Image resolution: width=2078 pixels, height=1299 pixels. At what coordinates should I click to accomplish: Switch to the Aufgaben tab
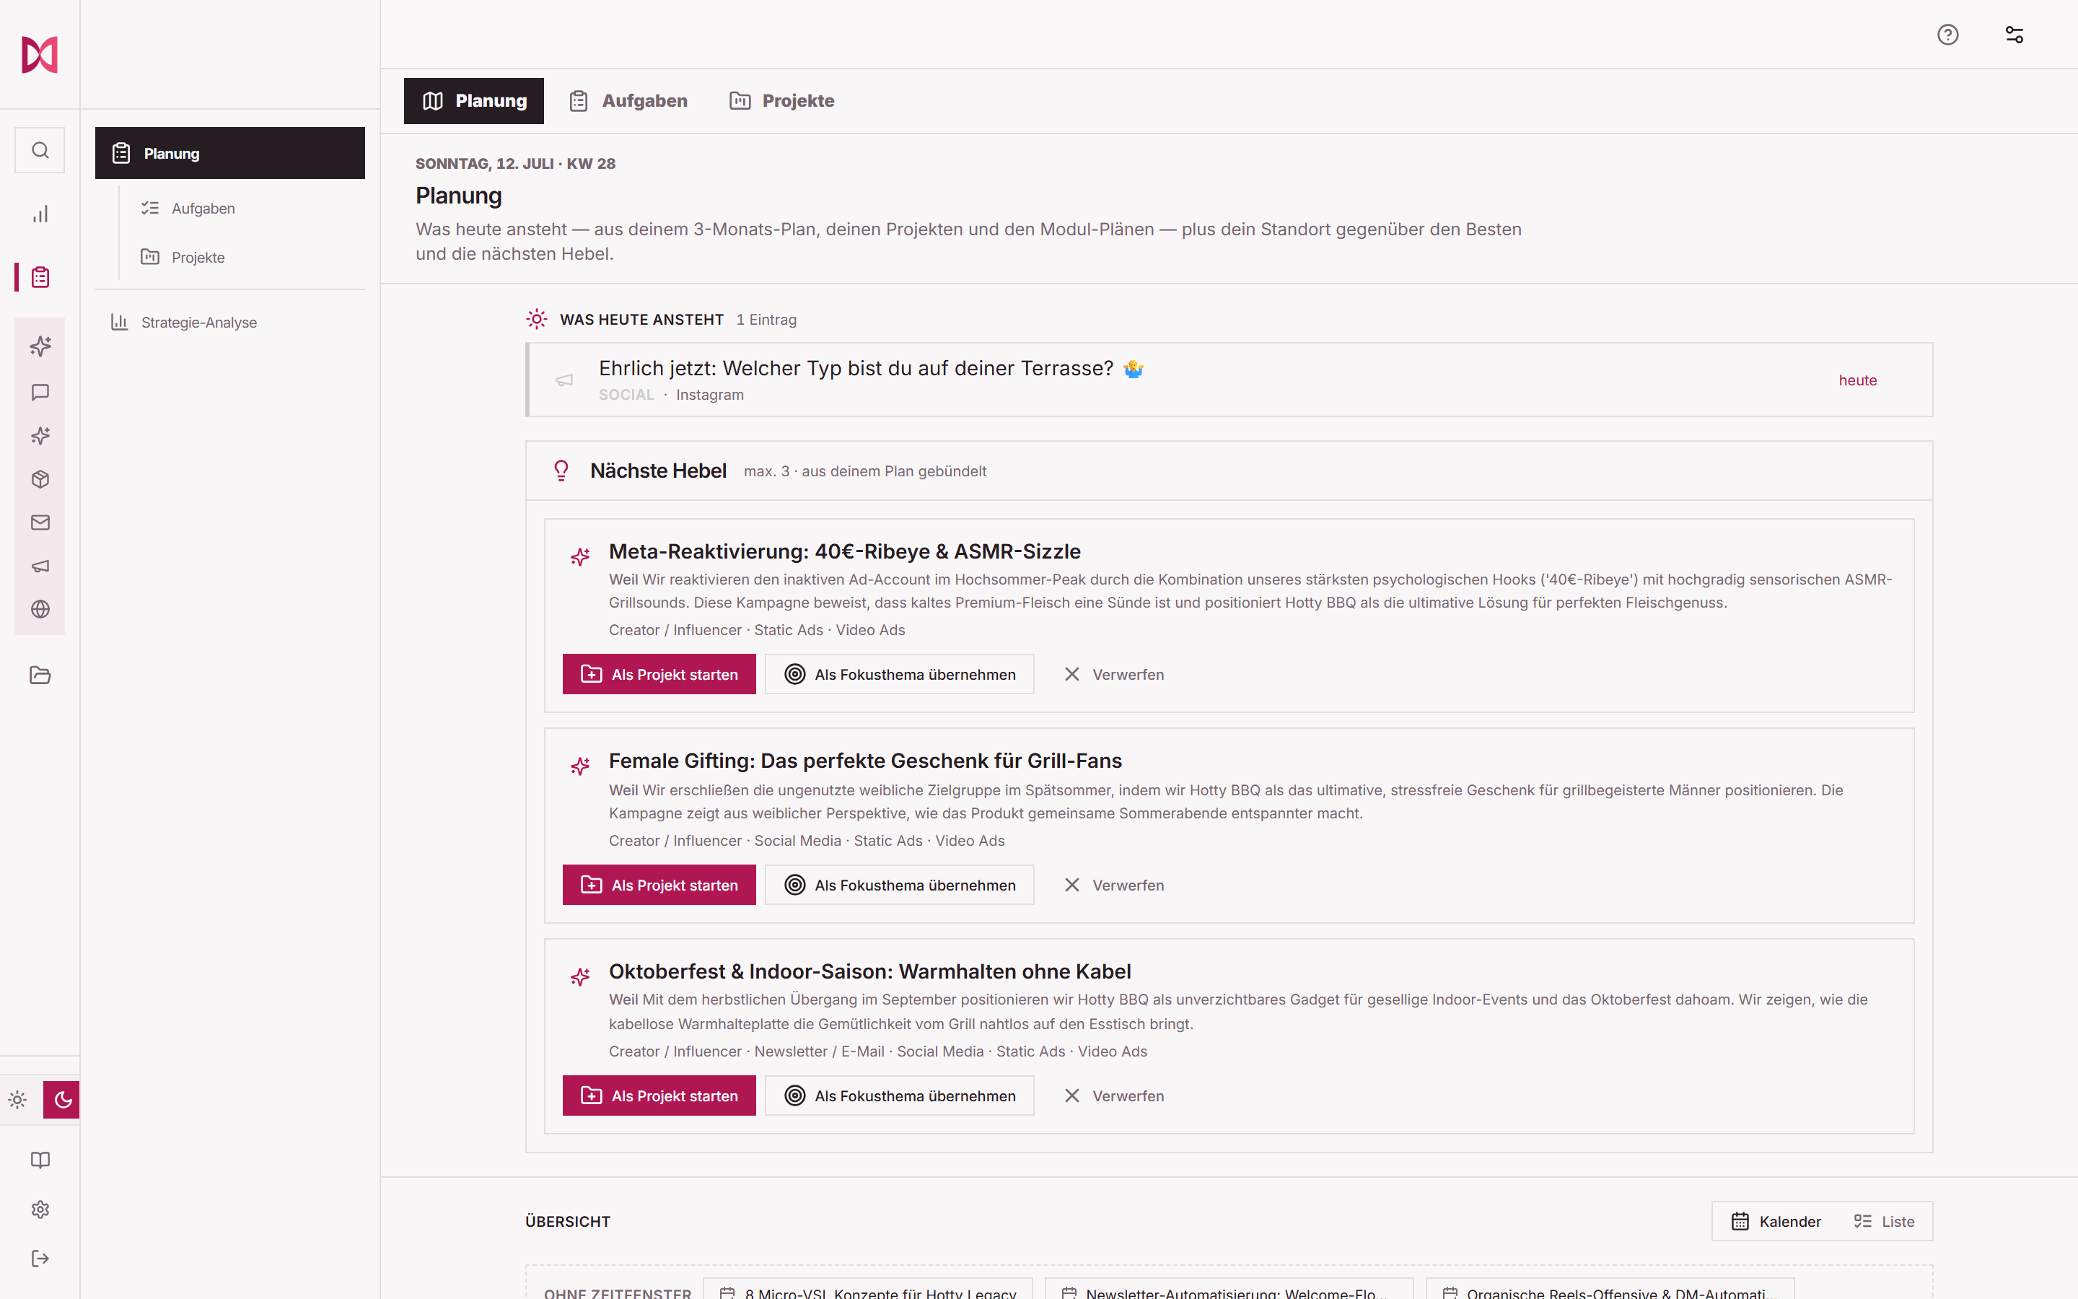pos(628,100)
